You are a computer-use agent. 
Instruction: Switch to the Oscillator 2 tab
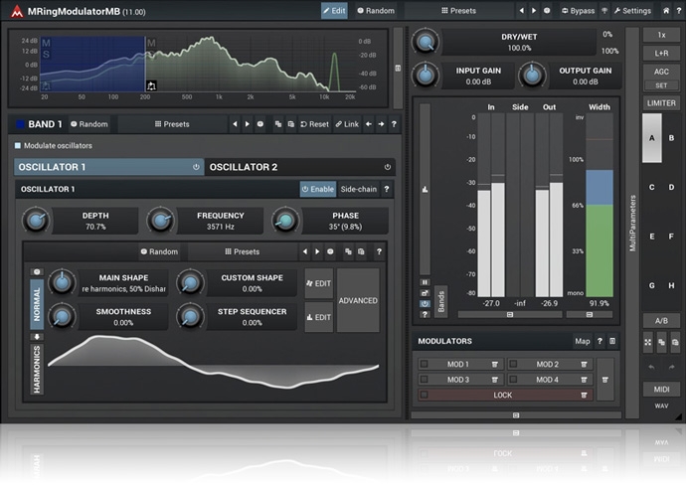[298, 167]
